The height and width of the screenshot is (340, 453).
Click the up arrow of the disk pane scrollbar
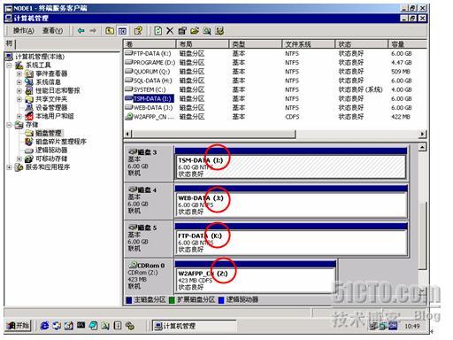click(423, 147)
